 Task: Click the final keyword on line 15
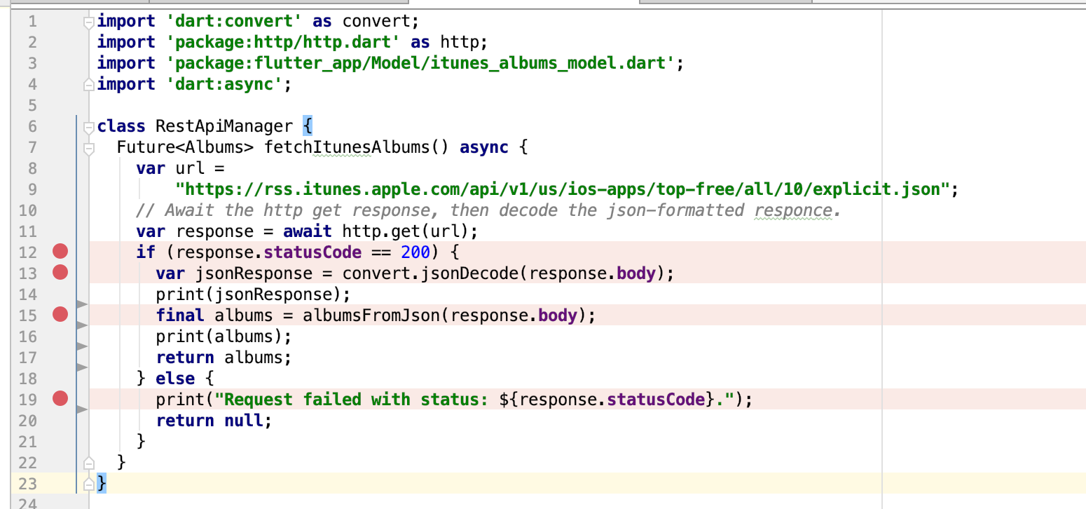(x=180, y=315)
